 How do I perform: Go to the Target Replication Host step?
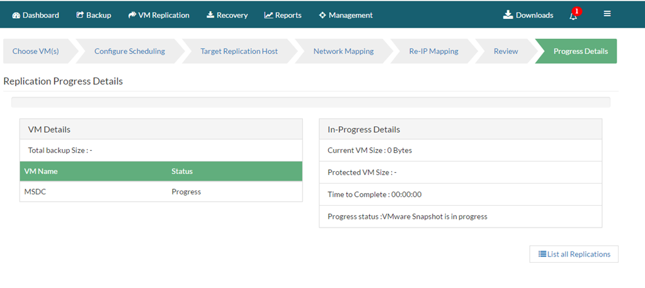pos(239,52)
